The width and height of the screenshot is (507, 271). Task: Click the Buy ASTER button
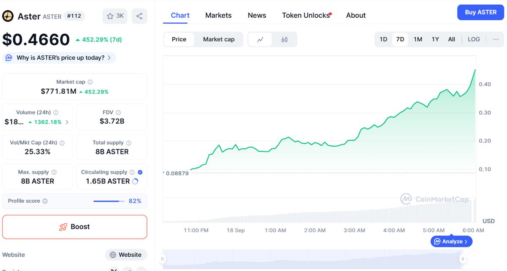(x=480, y=12)
